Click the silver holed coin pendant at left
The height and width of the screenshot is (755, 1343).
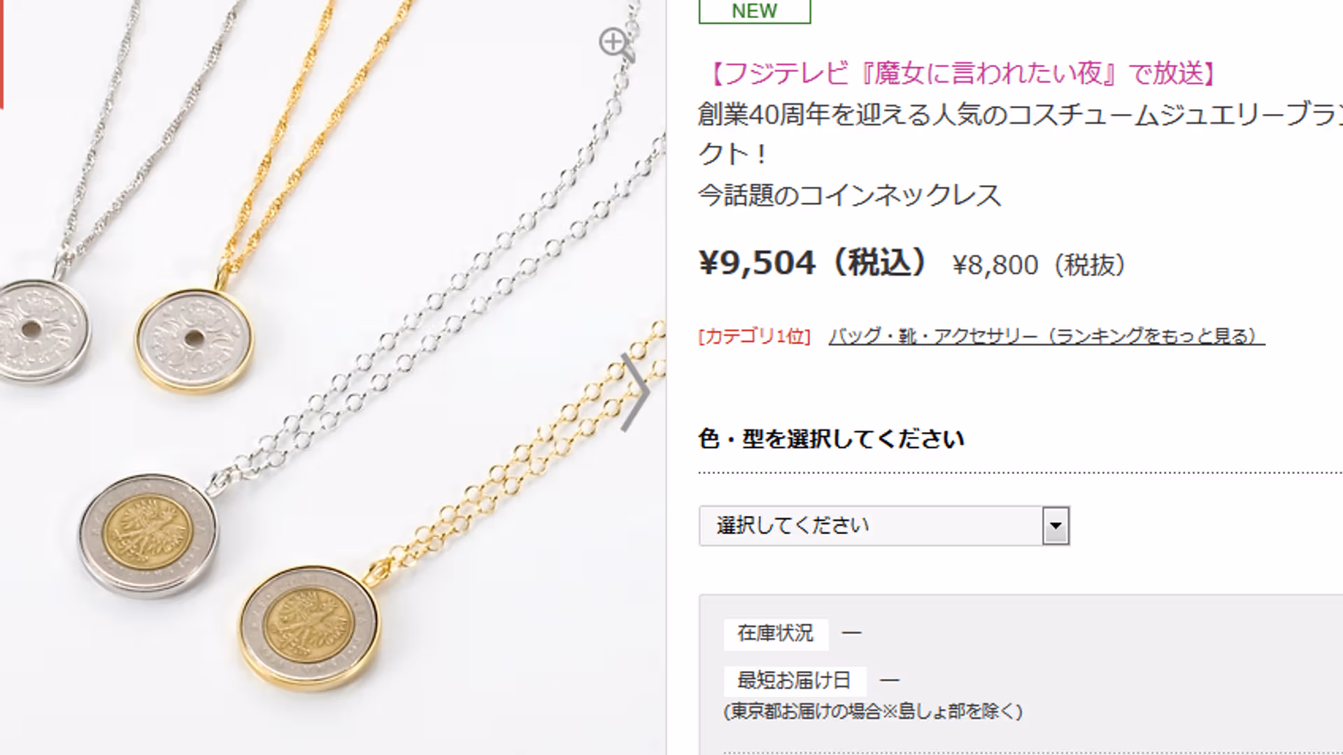tap(42, 331)
